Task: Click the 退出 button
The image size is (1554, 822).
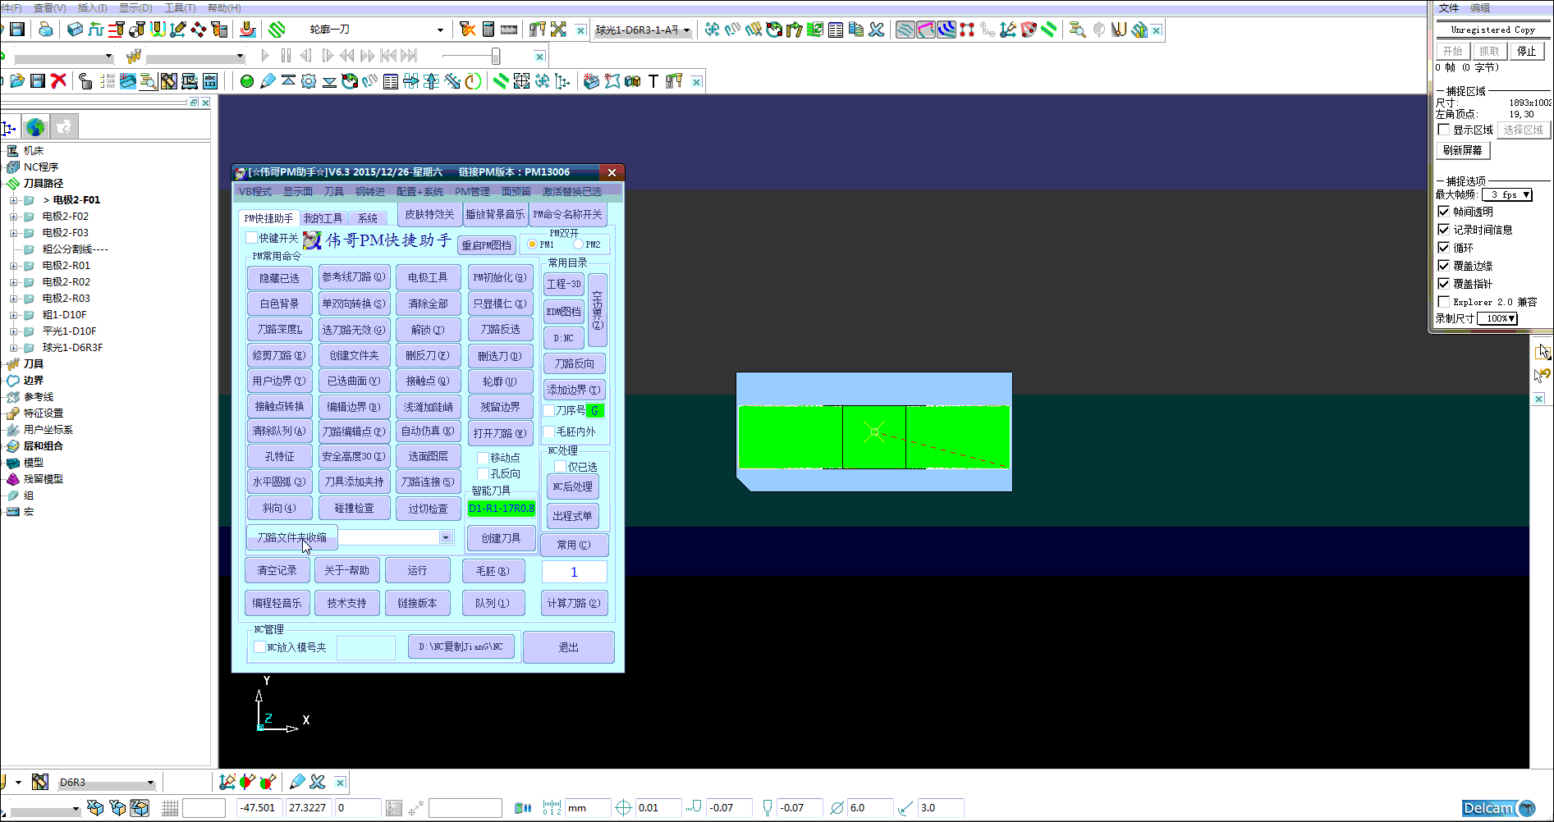Action: pyautogui.click(x=568, y=647)
